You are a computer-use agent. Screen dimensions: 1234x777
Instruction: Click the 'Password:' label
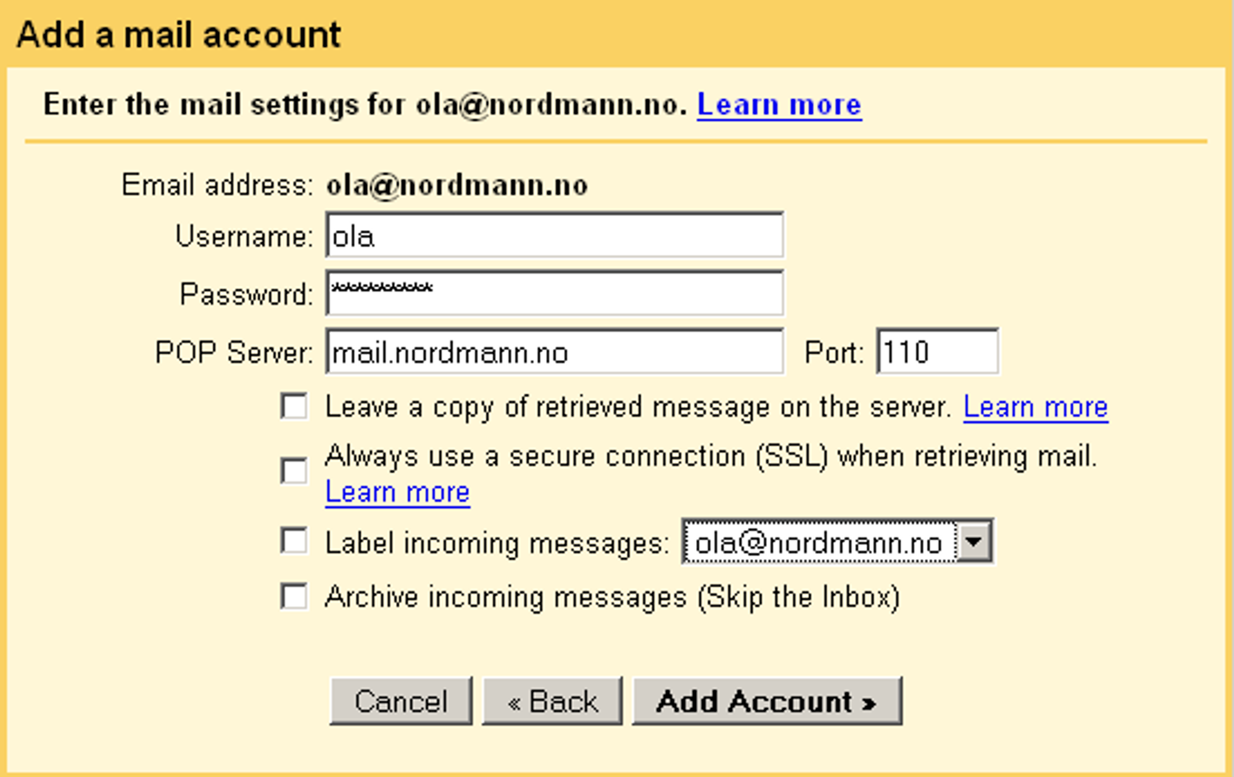(x=247, y=294)
